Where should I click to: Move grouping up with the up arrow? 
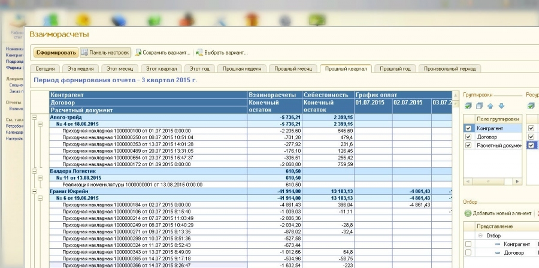[x=490, y=106]
